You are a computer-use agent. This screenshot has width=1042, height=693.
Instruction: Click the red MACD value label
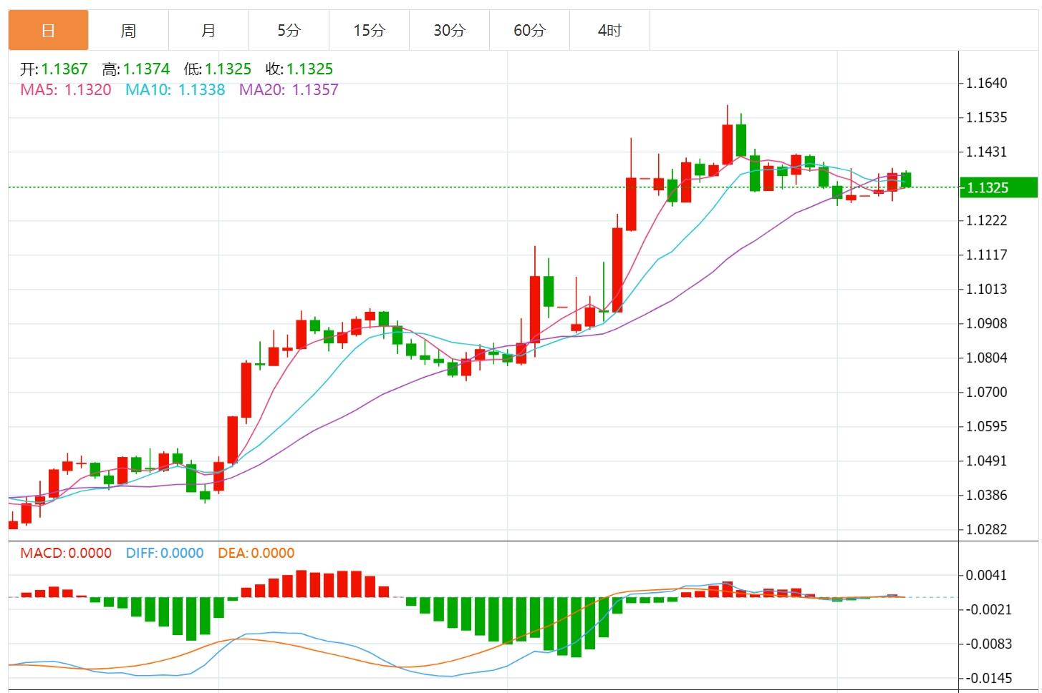point(66,553)
